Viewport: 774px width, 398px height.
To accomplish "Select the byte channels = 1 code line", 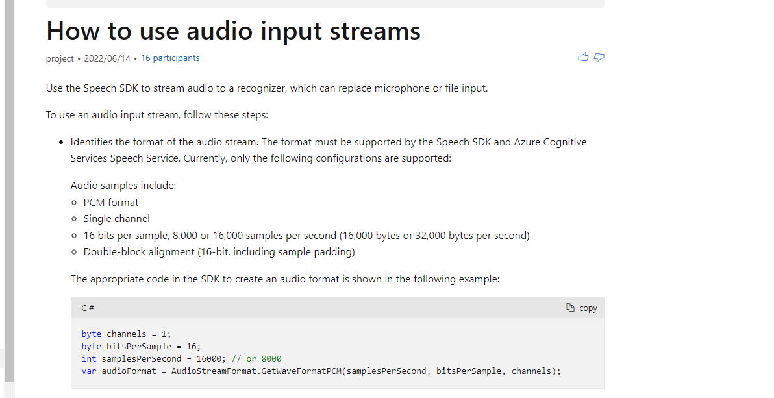I will pos(125,334).
